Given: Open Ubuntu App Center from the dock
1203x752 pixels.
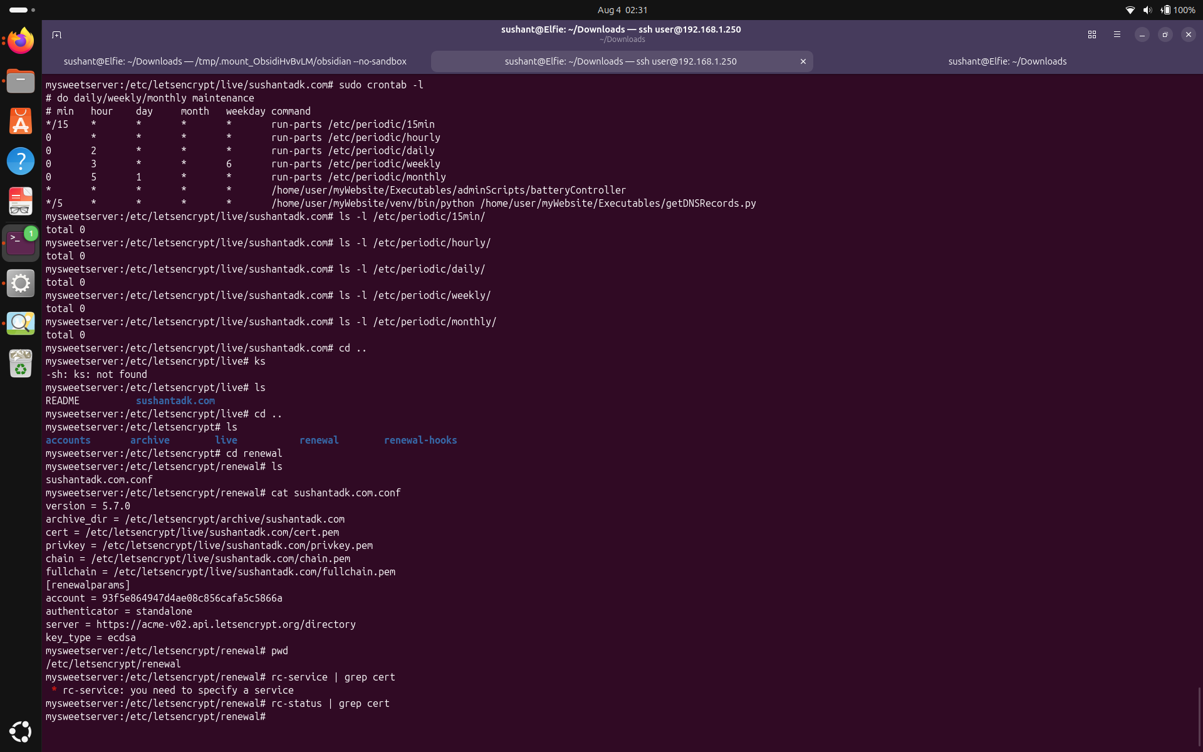Looking at the screenshot, I should (21, 121).
